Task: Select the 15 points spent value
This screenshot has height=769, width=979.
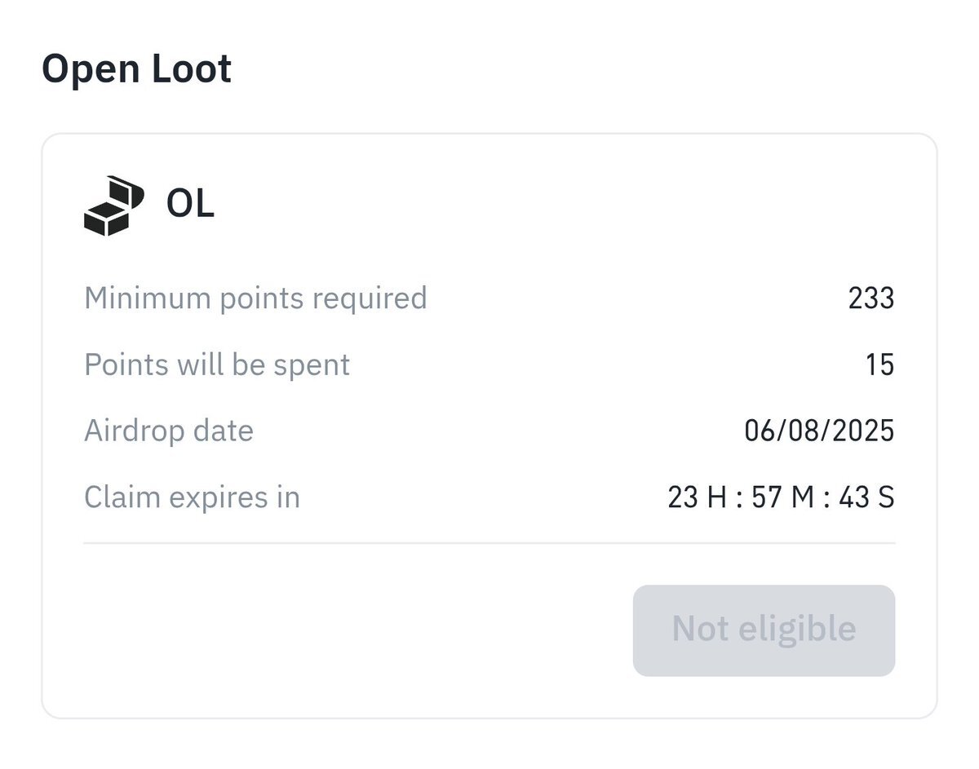Action: point(879,365)
